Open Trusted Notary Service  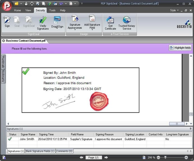[x=127, y=23]
